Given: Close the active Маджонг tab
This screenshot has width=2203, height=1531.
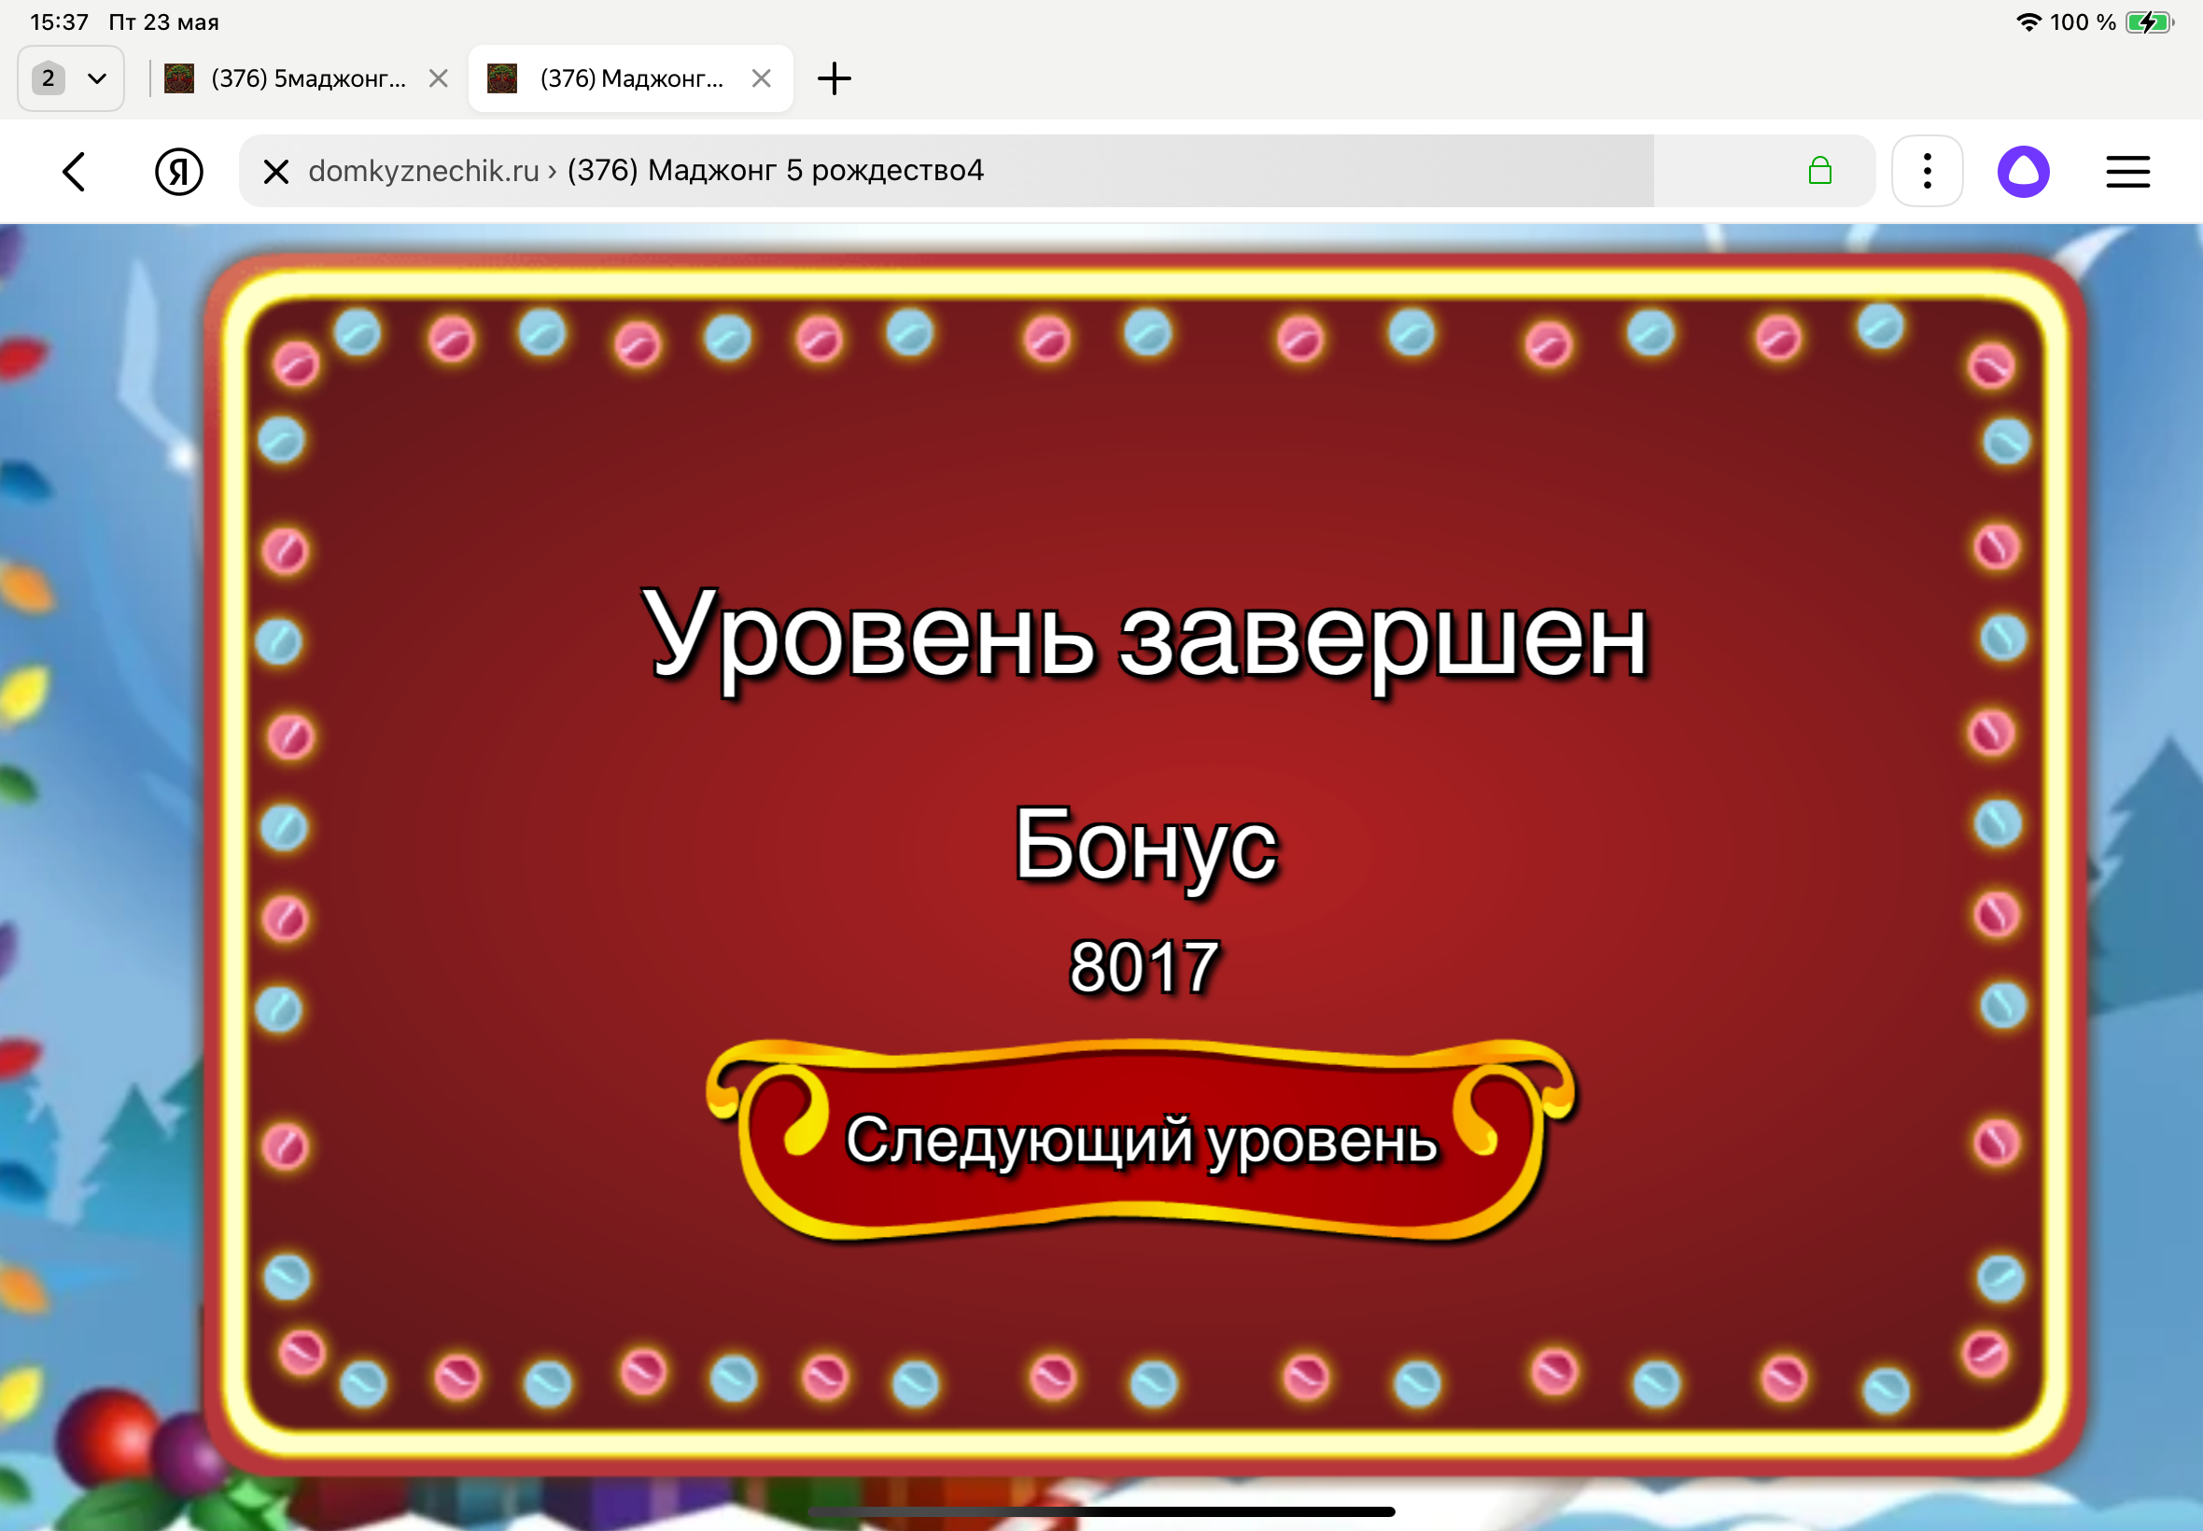Looking at the screenshot, I should pos(762,78).
